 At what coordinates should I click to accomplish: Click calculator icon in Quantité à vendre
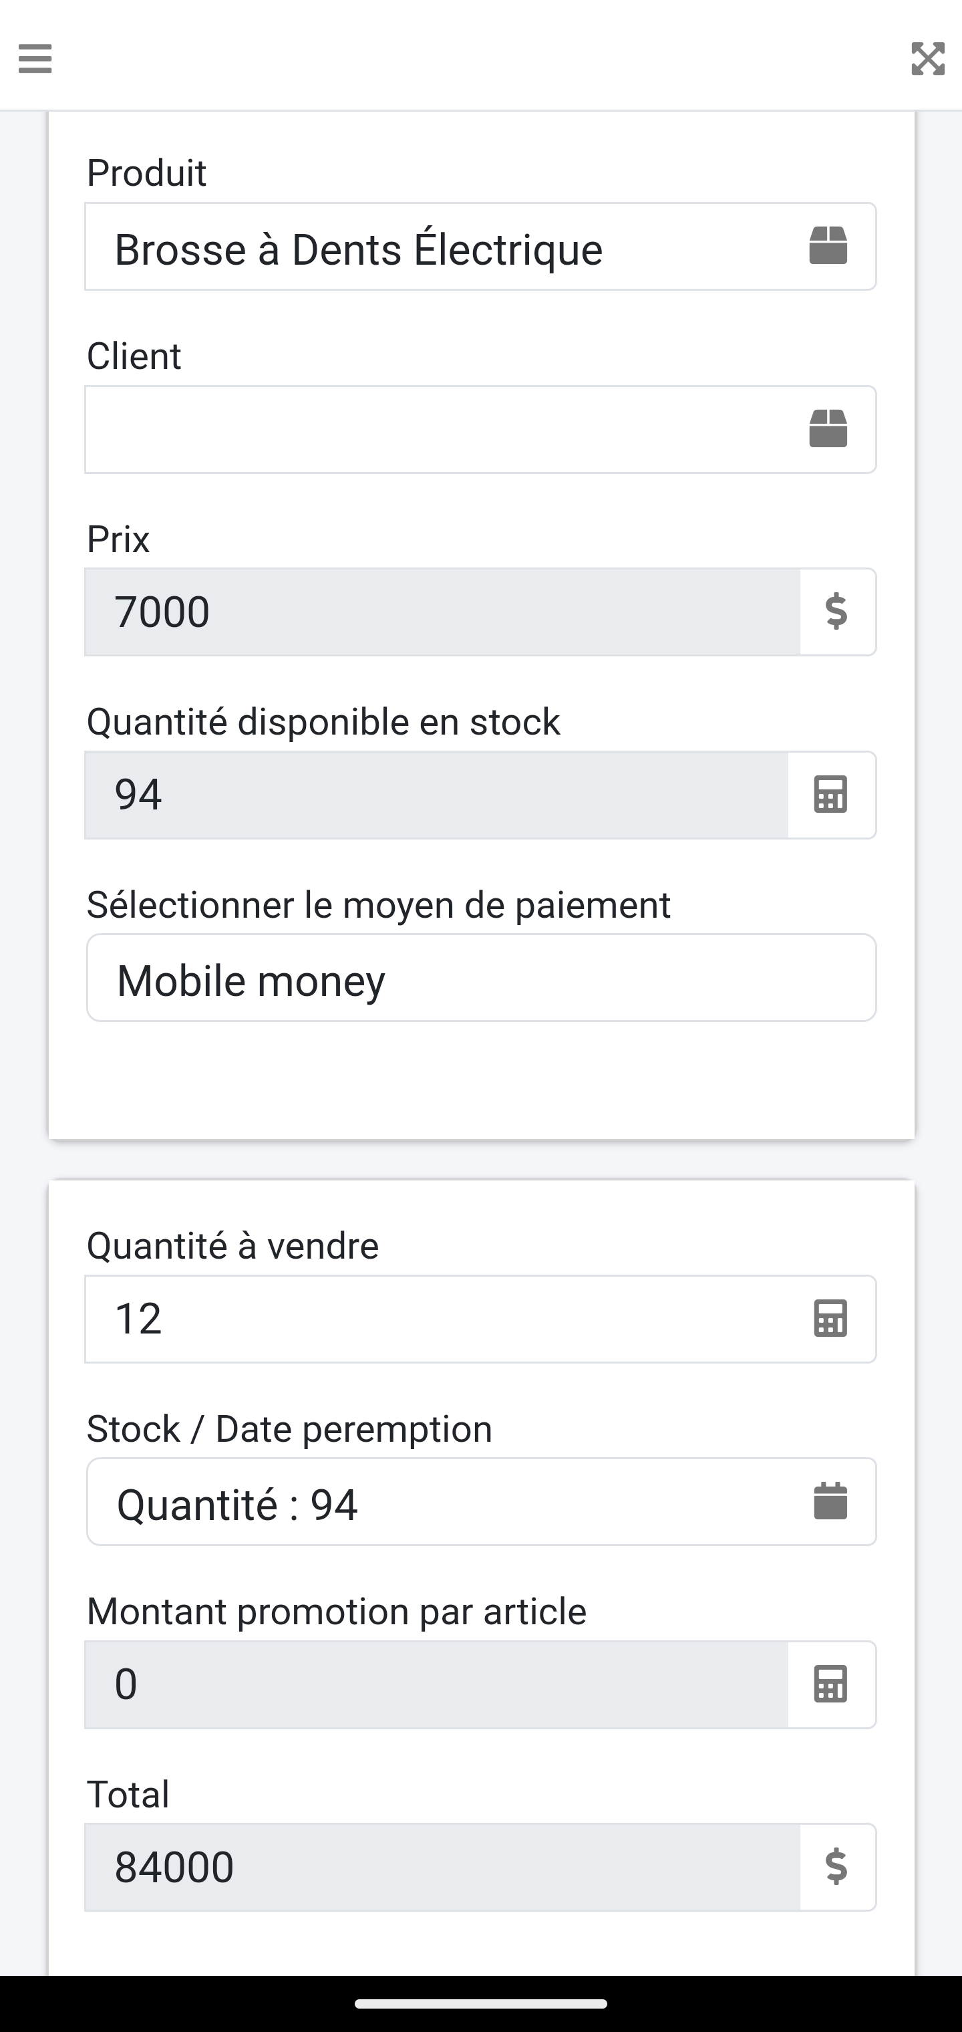pyautogui.click(x=830, y=1319)
